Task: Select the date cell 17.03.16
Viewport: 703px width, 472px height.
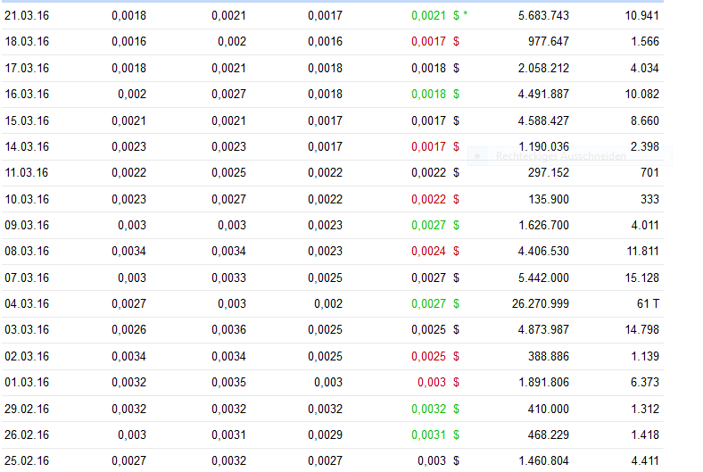Action: click(27, 68)
